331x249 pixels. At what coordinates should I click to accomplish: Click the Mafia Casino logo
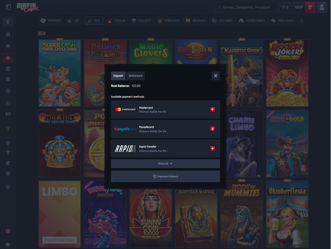[x=29, y=7]
